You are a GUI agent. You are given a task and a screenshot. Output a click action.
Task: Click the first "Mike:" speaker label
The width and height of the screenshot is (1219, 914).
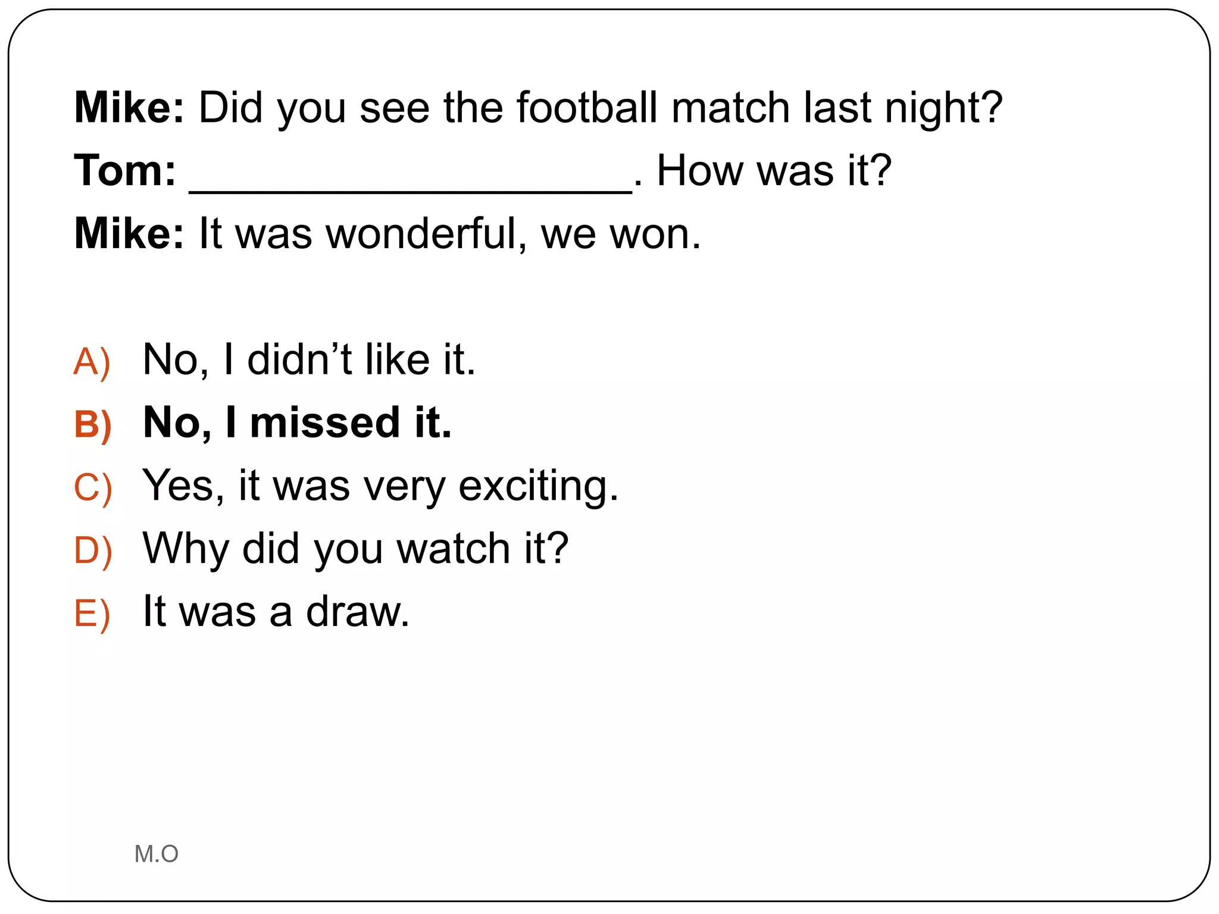pyautogui.click(x=129, y=108)
